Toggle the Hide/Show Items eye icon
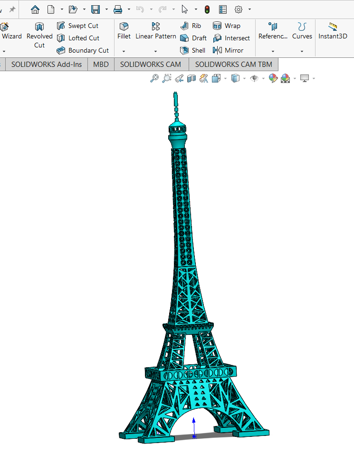 (x=254, y=78)
